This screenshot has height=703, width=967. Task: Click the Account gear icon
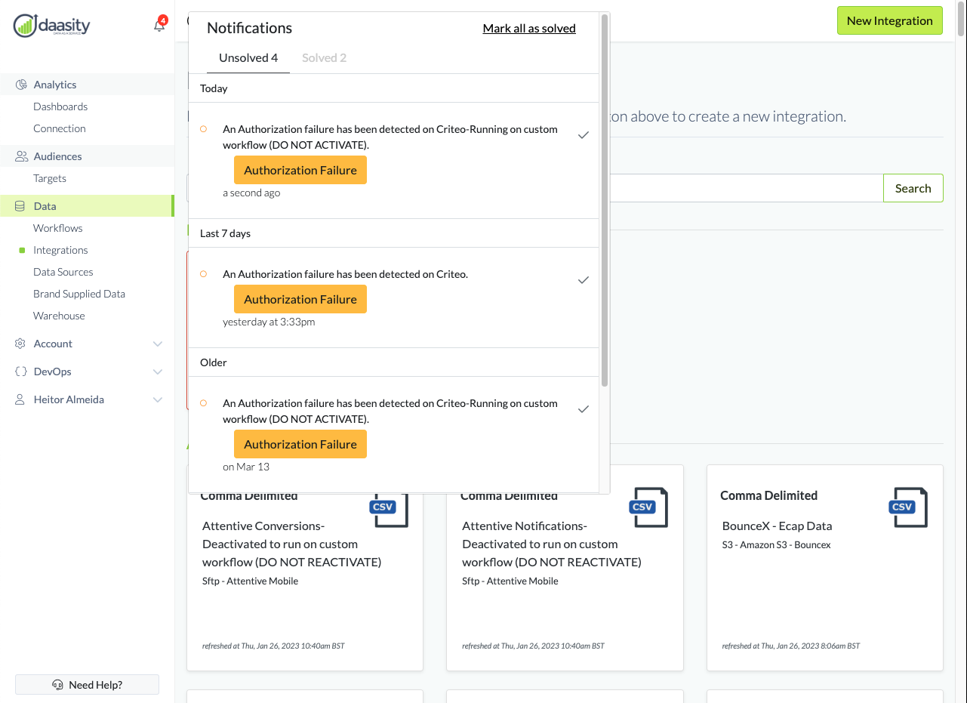[x=20, y=344]
